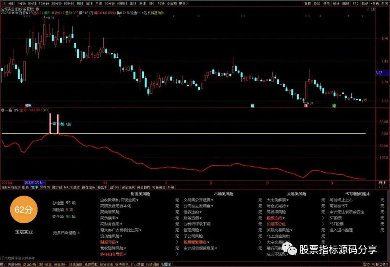Click the − zoom button under 日线
The width and height of the screenshot is (390, 267).
click(386, 187)
